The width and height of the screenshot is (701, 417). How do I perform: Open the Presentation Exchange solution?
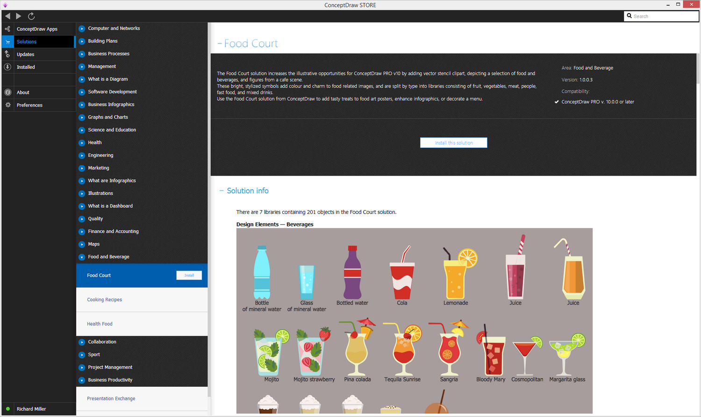point(142,399)
